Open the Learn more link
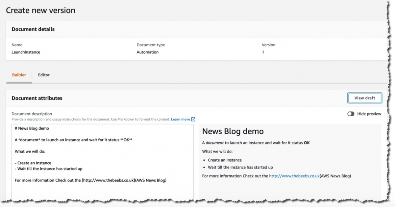Viewport: 395px width, 207px height. pos(180,119)
